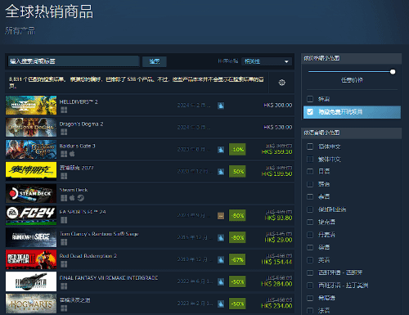Click the Windows icon under HELLDIVERS 2
Viewport: 409px width, 315px height.
[64, 110]
